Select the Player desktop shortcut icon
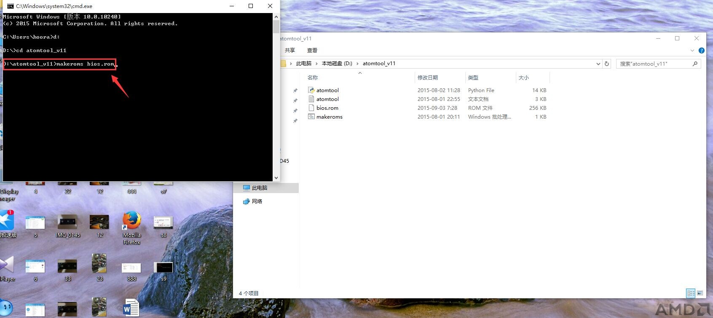 coord(7,269)
